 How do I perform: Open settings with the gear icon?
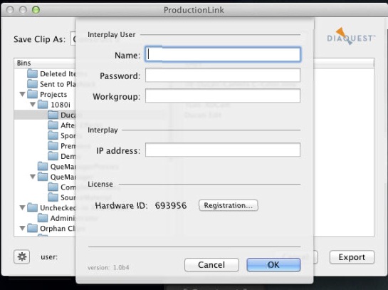tap(22, 257)
